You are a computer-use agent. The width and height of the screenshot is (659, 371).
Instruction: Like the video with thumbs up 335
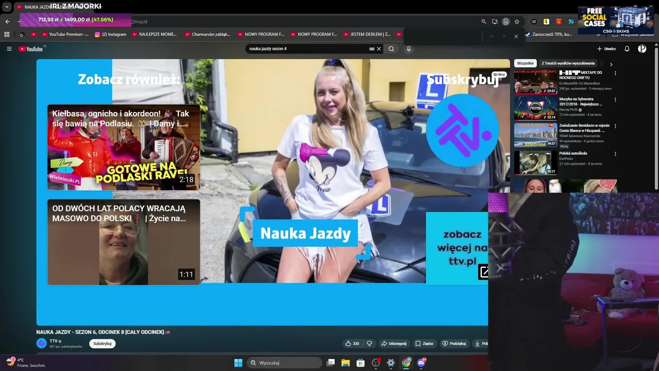click(x=353, y=344)
